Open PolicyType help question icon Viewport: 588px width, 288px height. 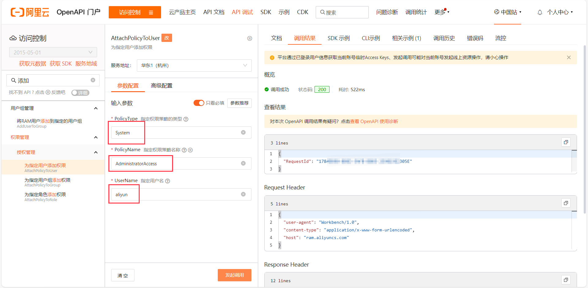[x=186, y=119]
